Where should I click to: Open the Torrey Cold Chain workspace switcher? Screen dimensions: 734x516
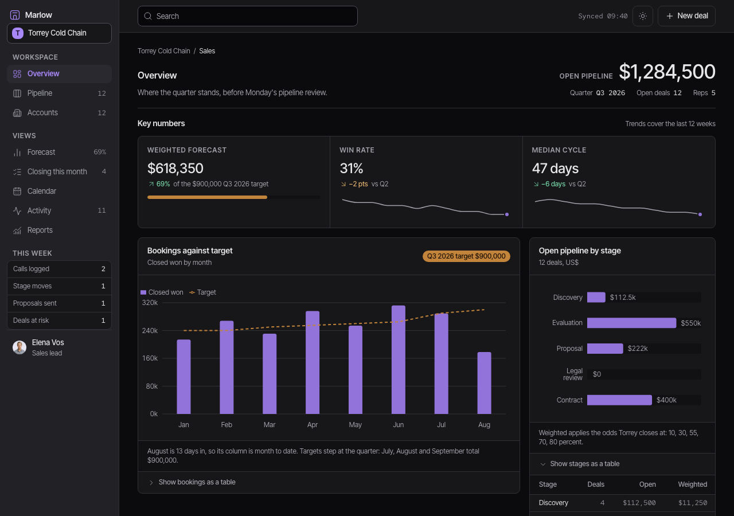tap(59, 33)
